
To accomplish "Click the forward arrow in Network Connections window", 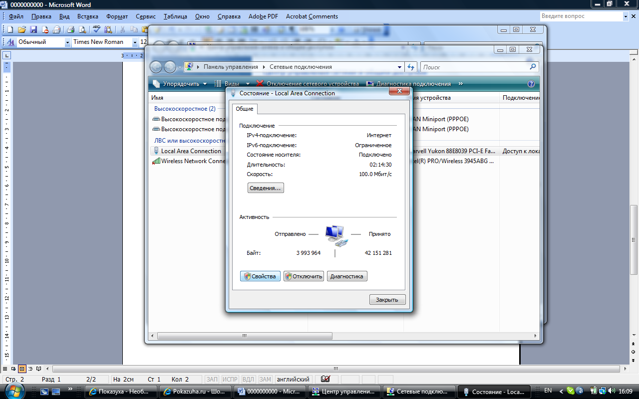I will pyautogui.click(x=170, y=67).
